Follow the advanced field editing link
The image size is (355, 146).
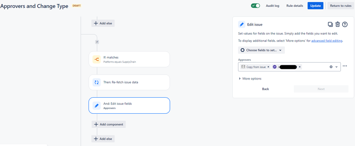pos(327,41)
